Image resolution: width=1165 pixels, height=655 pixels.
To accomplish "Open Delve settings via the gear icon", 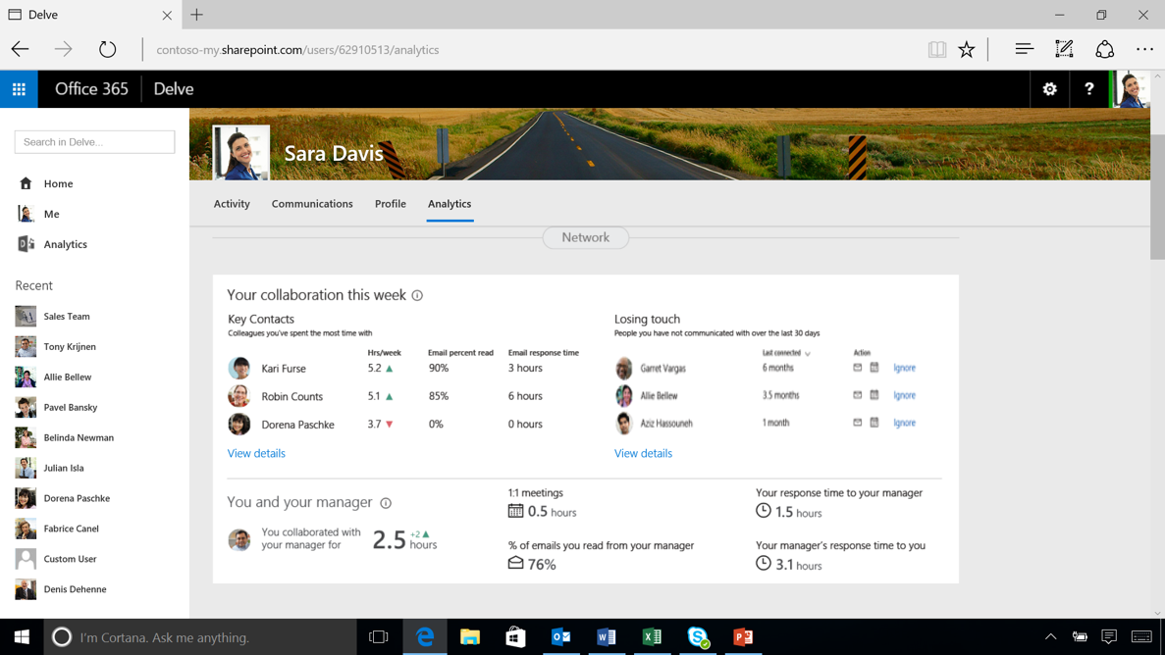I will [x=1048, y=88].
